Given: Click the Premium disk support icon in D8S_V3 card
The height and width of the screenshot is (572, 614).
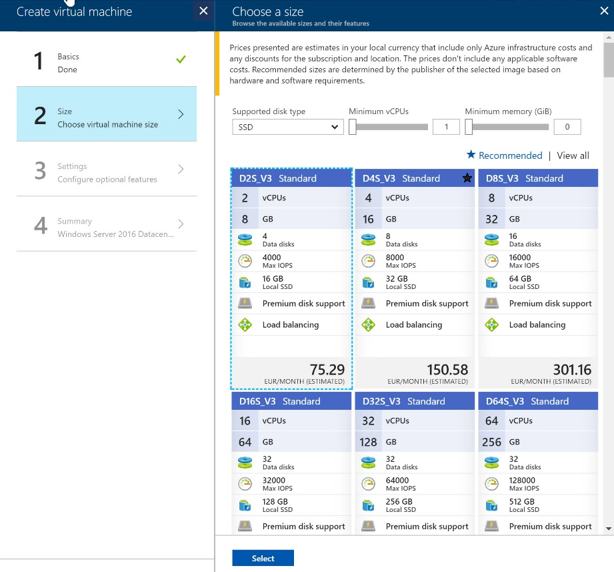Looking at the screenshot, I should pos(492,303).
